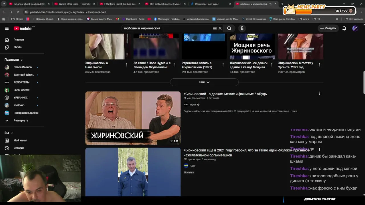Open the Stream bookmarks folder

[17, 19]
